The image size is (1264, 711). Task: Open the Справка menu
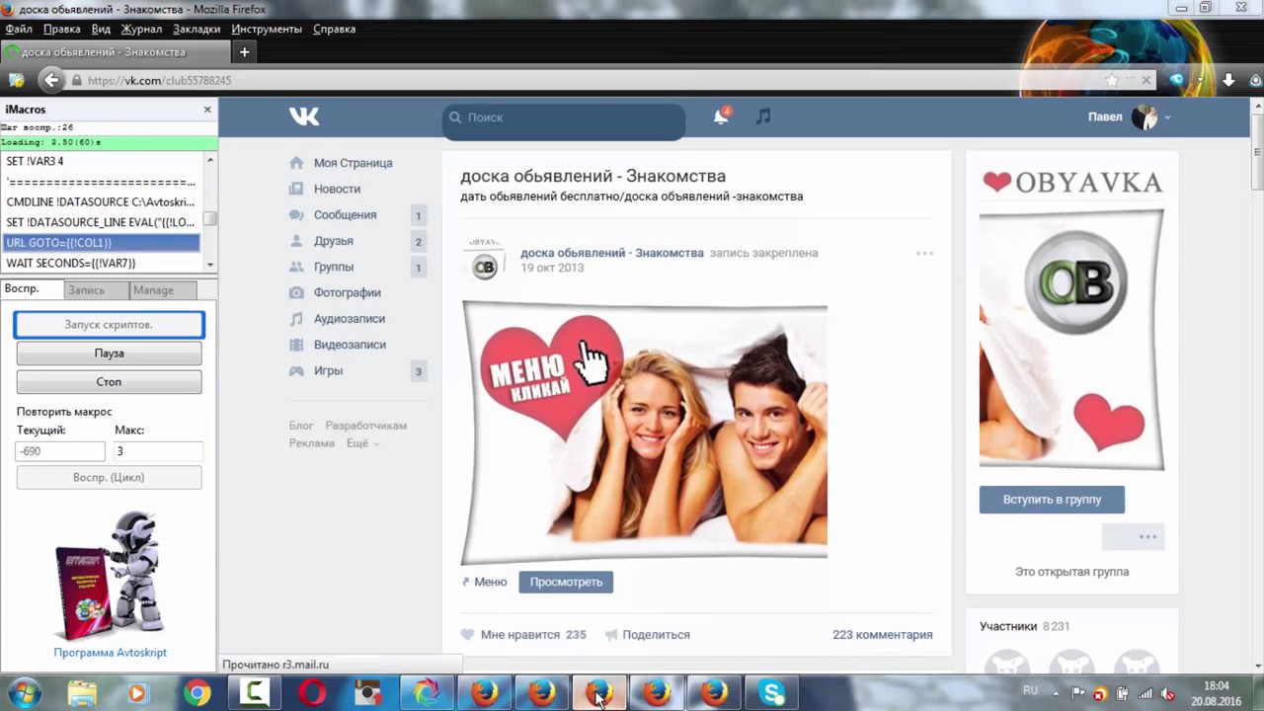pos(334,29)
